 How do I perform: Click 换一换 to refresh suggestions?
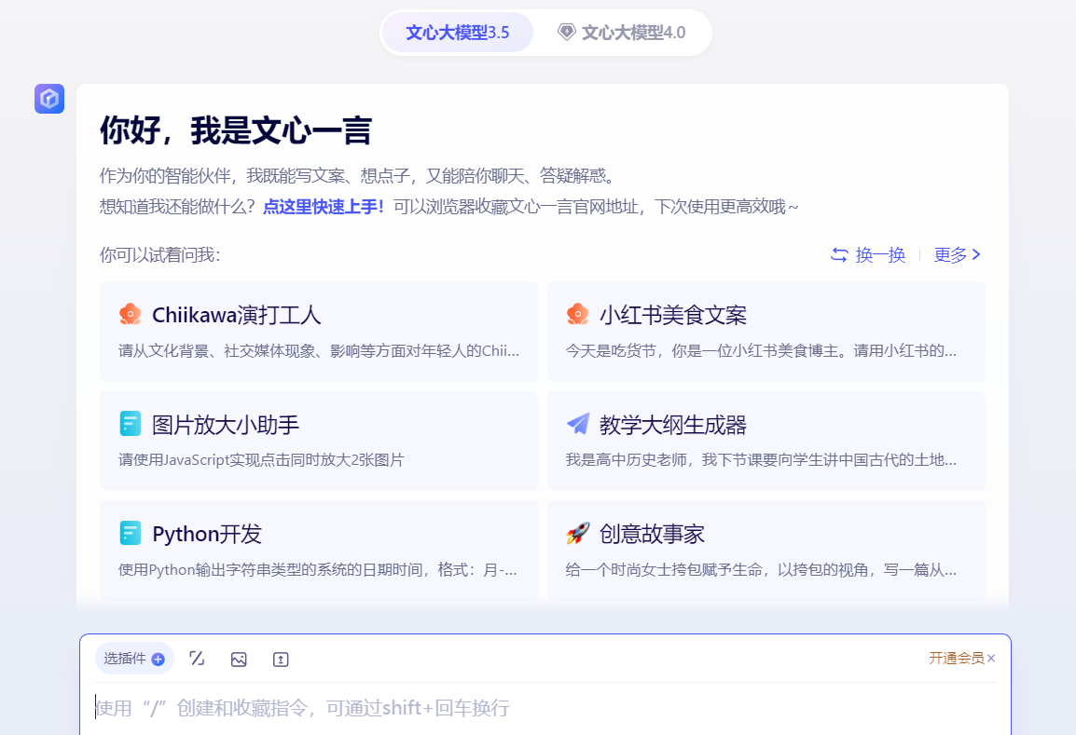click(x=868, y=255)
